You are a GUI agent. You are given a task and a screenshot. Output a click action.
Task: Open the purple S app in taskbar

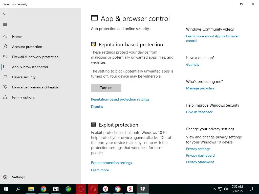130,189
